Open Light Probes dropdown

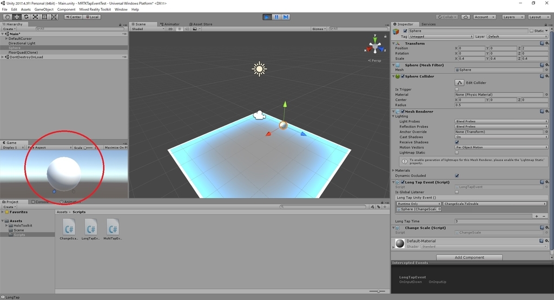click(x=502, y=122)
